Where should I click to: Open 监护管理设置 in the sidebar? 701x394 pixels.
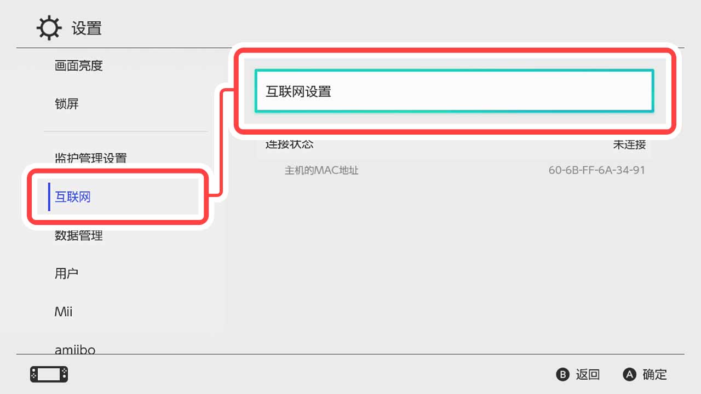pos(91,158)
